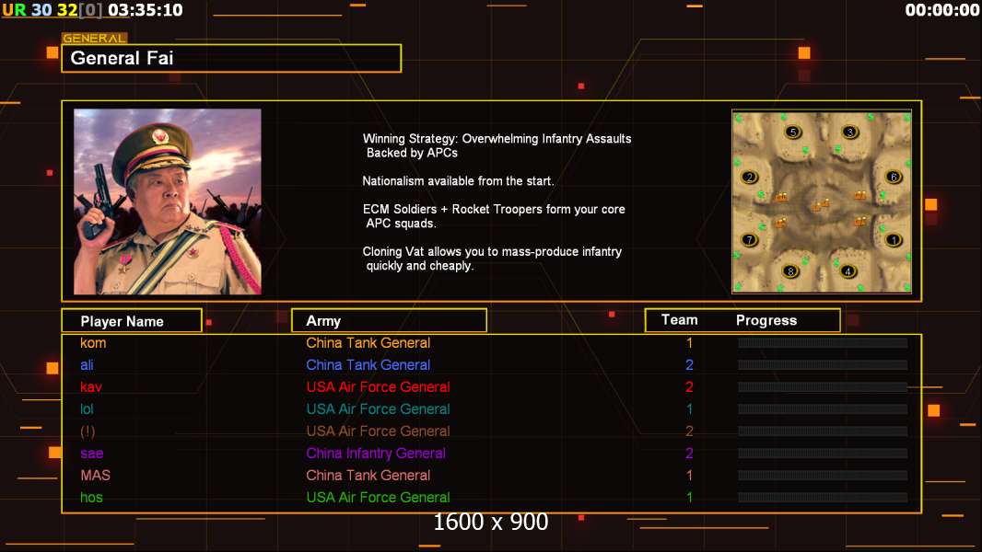This screenshot has width=982, height=552.
Task: Click General Fai portrait image
Action: click(168, 201)
